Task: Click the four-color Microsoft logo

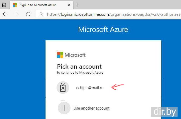Action: 60,55
